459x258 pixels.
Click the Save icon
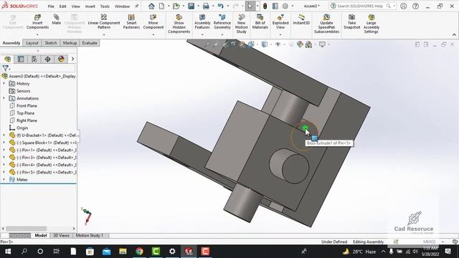point(191,6)
